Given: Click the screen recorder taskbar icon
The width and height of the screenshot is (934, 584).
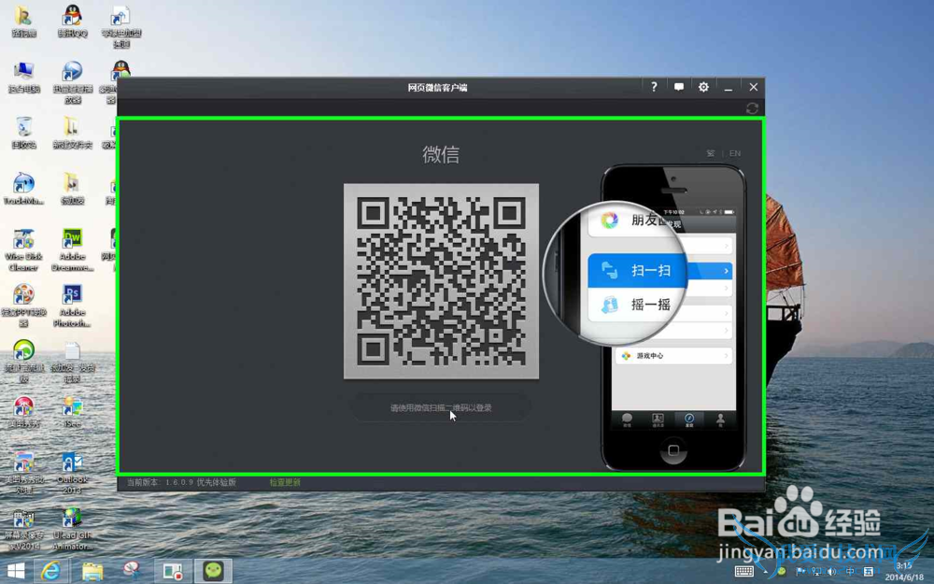Looking at the screenshot, I should 174,571.
